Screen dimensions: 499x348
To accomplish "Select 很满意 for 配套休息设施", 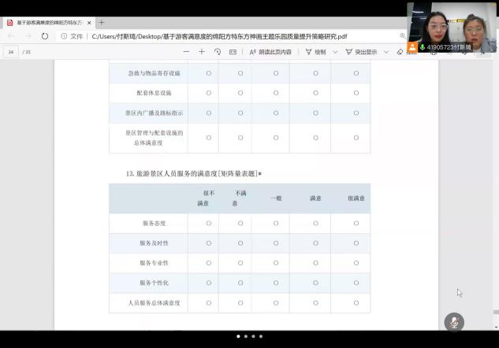I will click(356, 93).
